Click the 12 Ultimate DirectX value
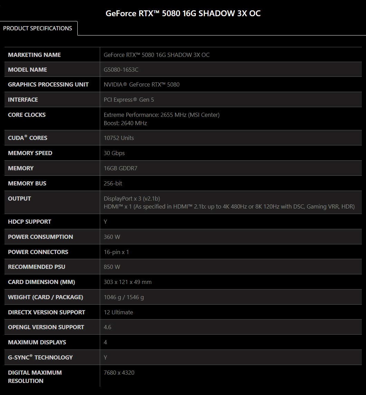The image size is (366, 395). coord(118,312)
